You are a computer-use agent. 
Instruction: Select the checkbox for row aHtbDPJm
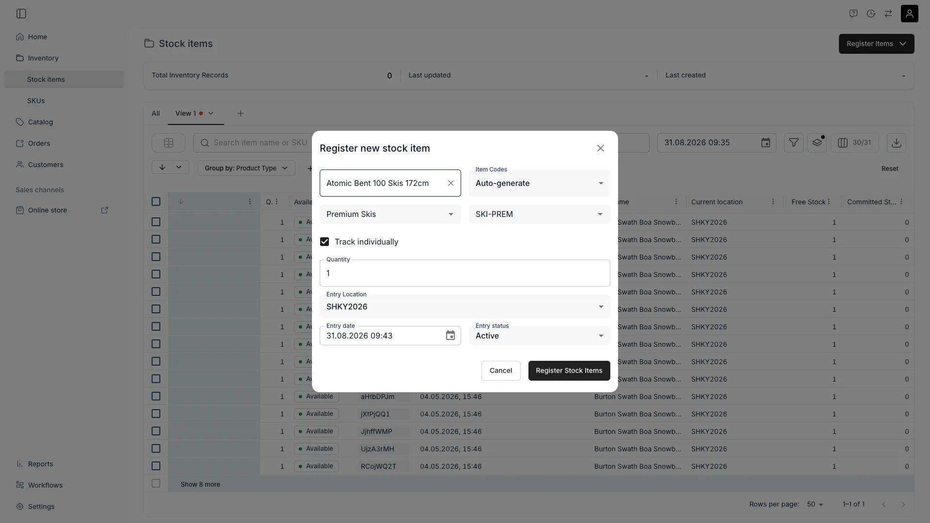(x=156, y=396)
